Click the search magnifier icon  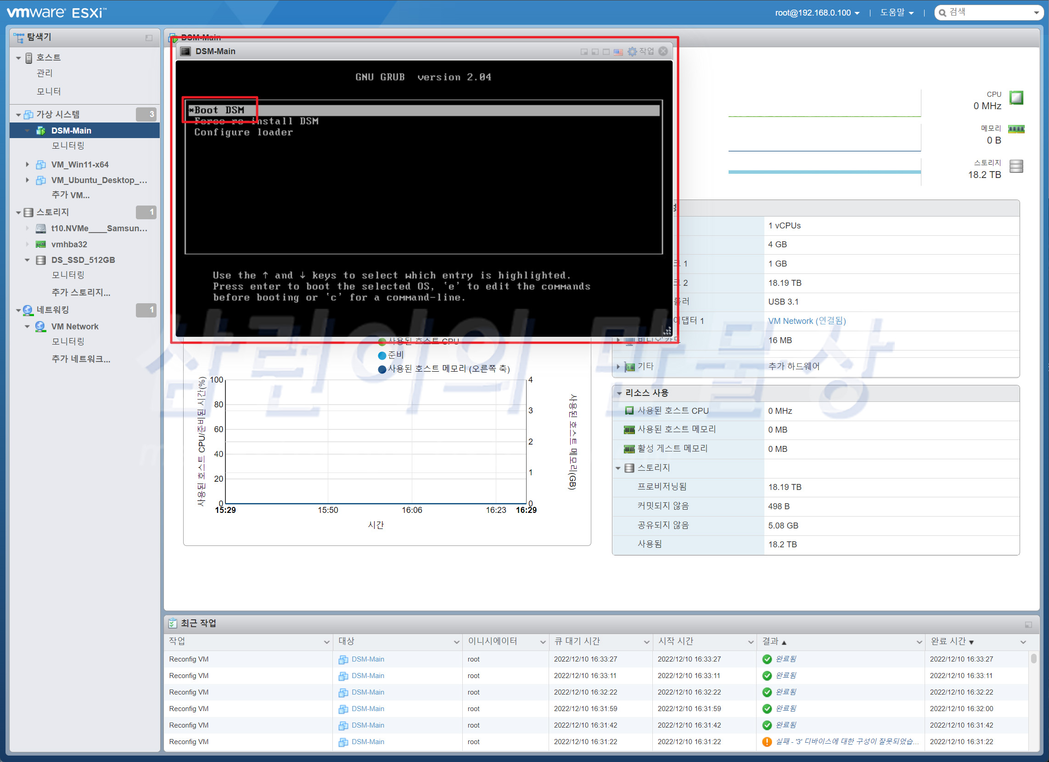942,13
